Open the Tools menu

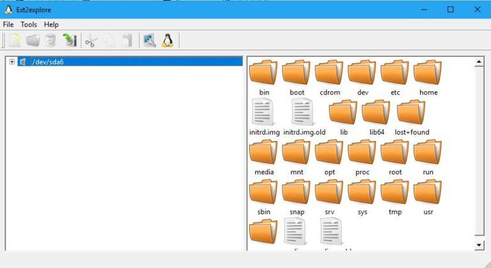click(29, 24)
